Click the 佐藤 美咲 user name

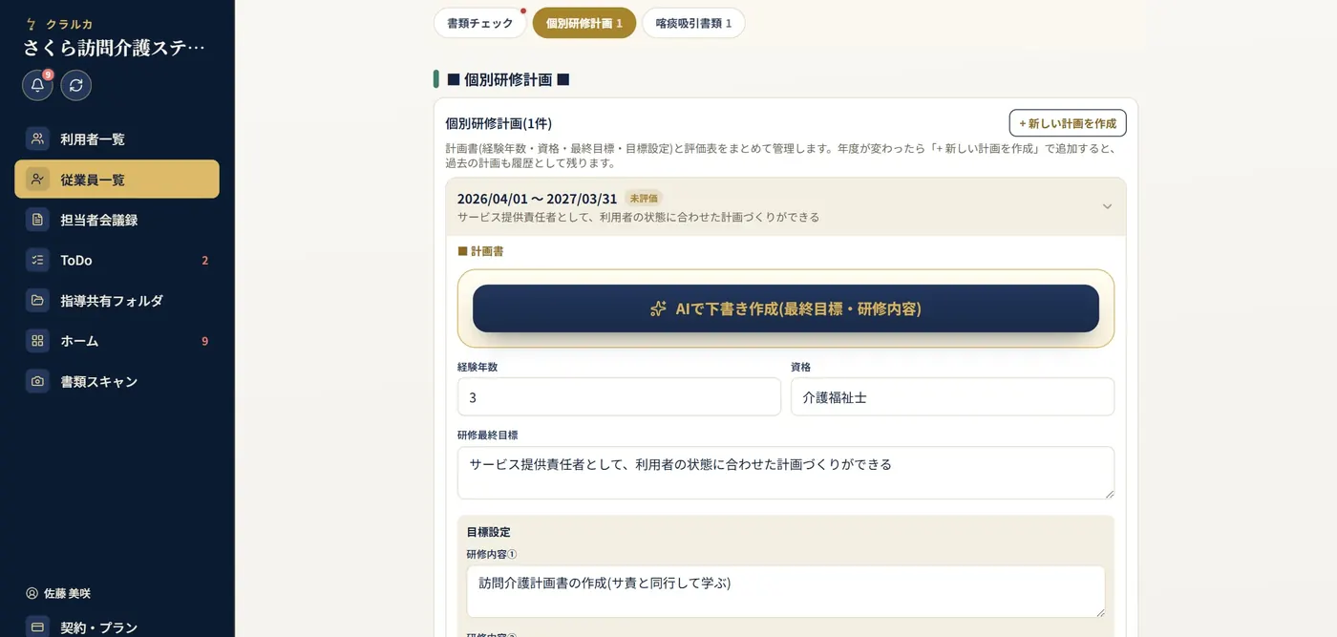click(x=67, y=593)
